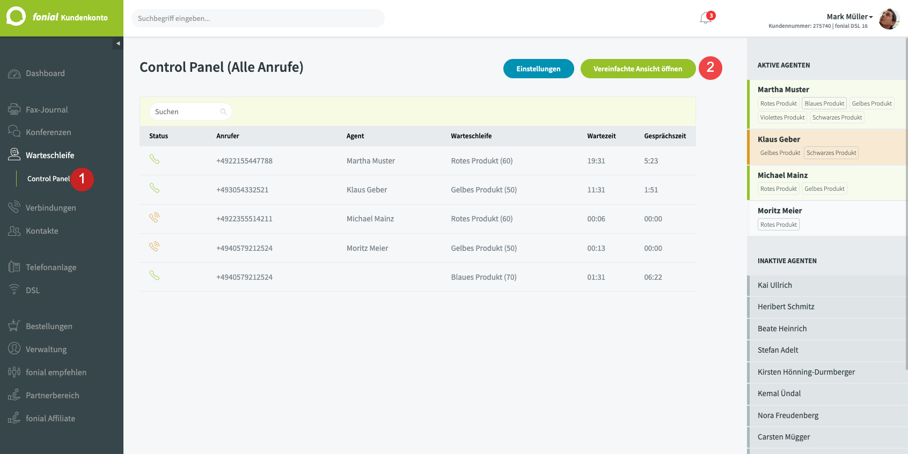Click call status icon for Blaues Produkt (70) row

click(155, 276)
